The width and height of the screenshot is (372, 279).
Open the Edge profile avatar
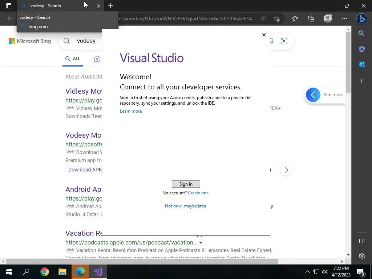click(x=328, y=19)
